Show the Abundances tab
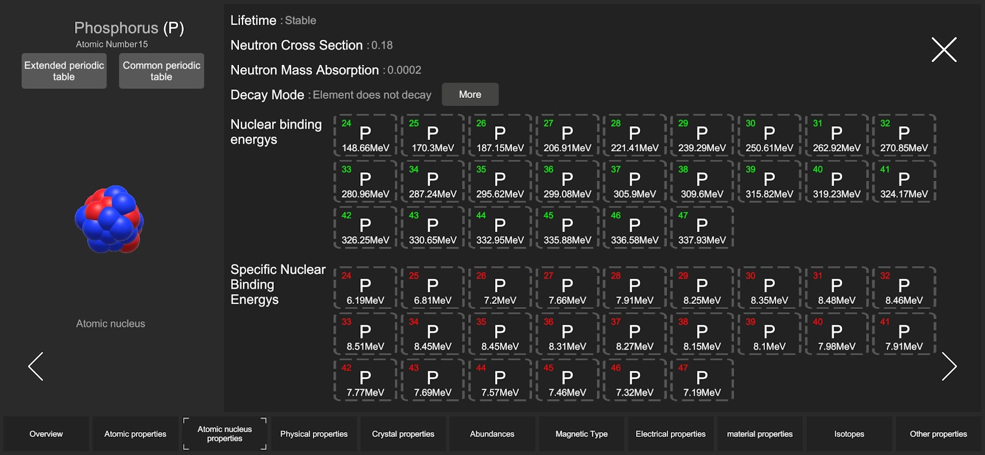 click(492, 434)
